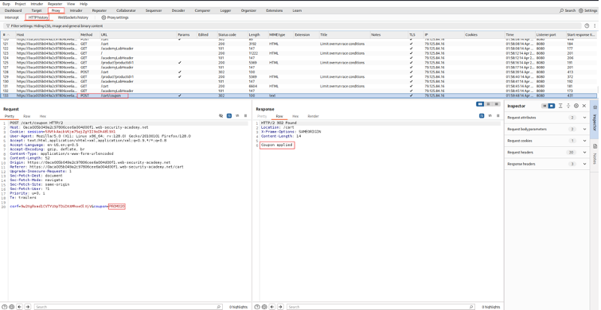Toggle non-printable characters in Response pane
Screen dimensions: 601x310
(490, 116)
